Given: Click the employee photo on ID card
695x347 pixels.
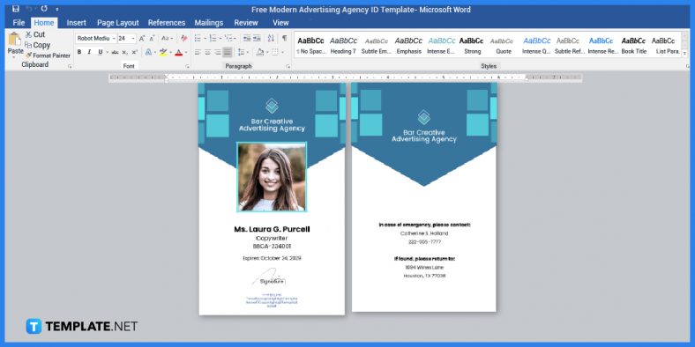Looking at the screenshot, I should 272,177.
